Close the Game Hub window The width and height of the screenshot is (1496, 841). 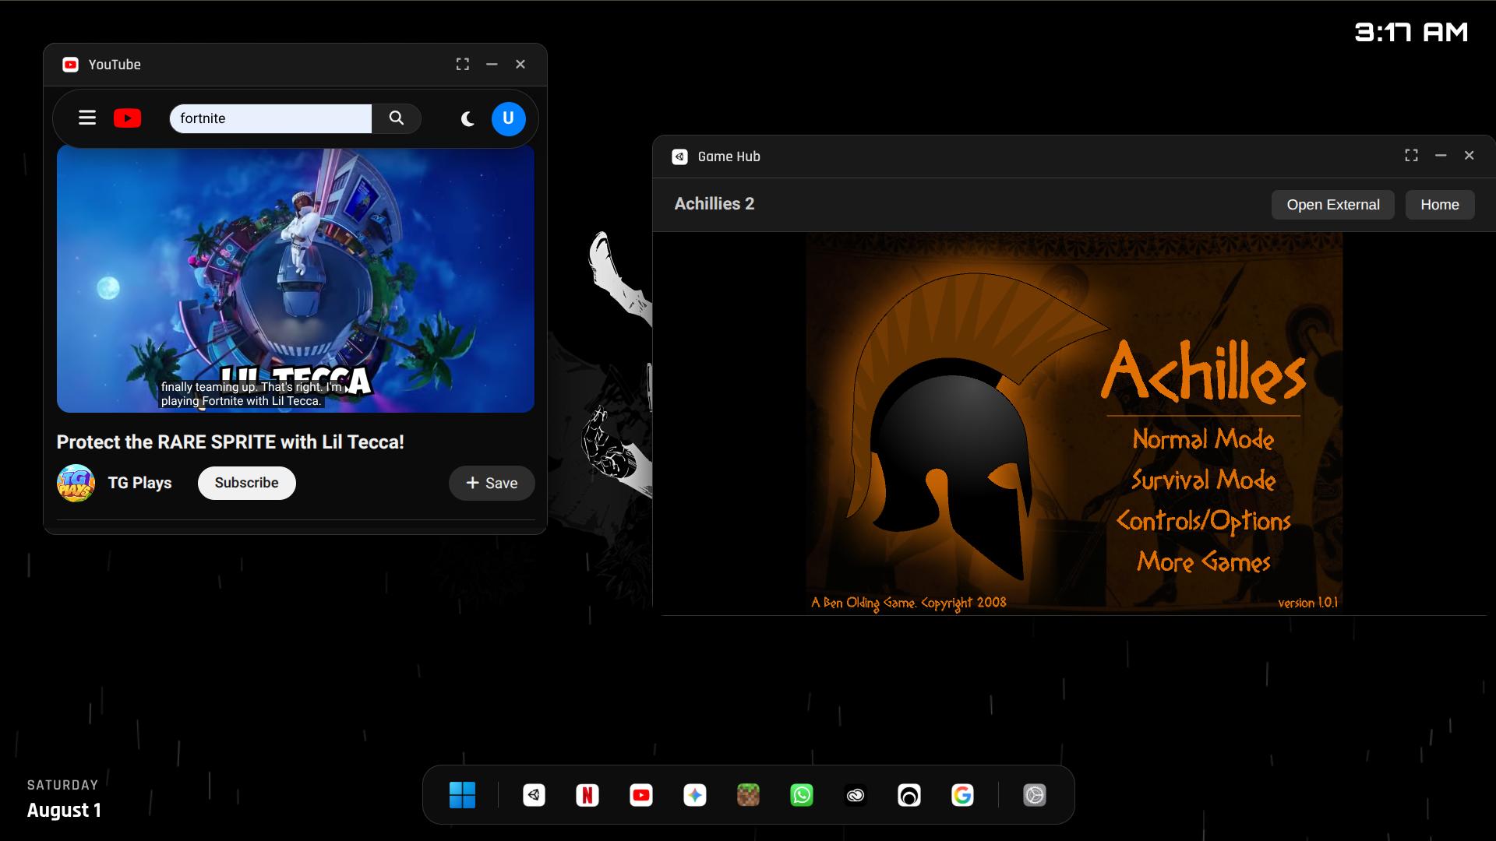1470,156
